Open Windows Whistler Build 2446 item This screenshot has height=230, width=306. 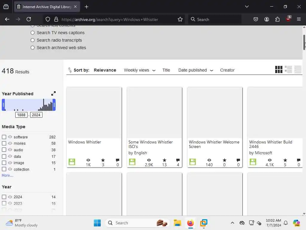(x=270, y=144)
